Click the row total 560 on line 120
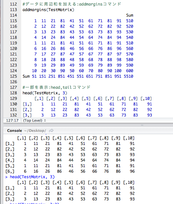Image resolution: width=173 pixels, height=204 pixels. tap(130, 49)
